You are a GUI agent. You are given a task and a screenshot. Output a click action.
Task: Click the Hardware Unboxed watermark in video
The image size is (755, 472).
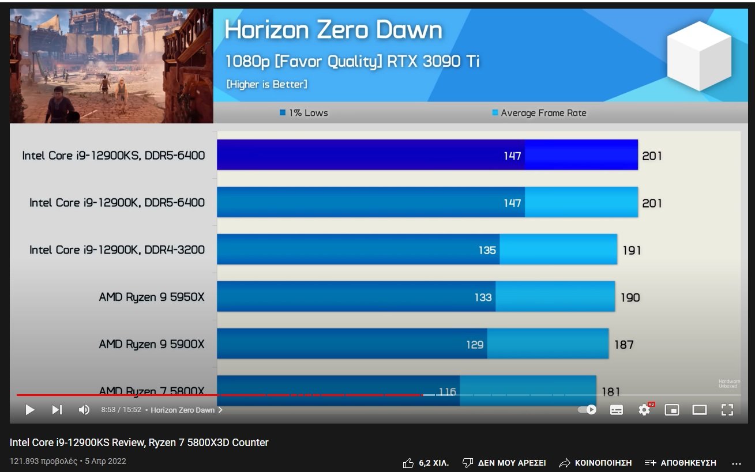728,383
